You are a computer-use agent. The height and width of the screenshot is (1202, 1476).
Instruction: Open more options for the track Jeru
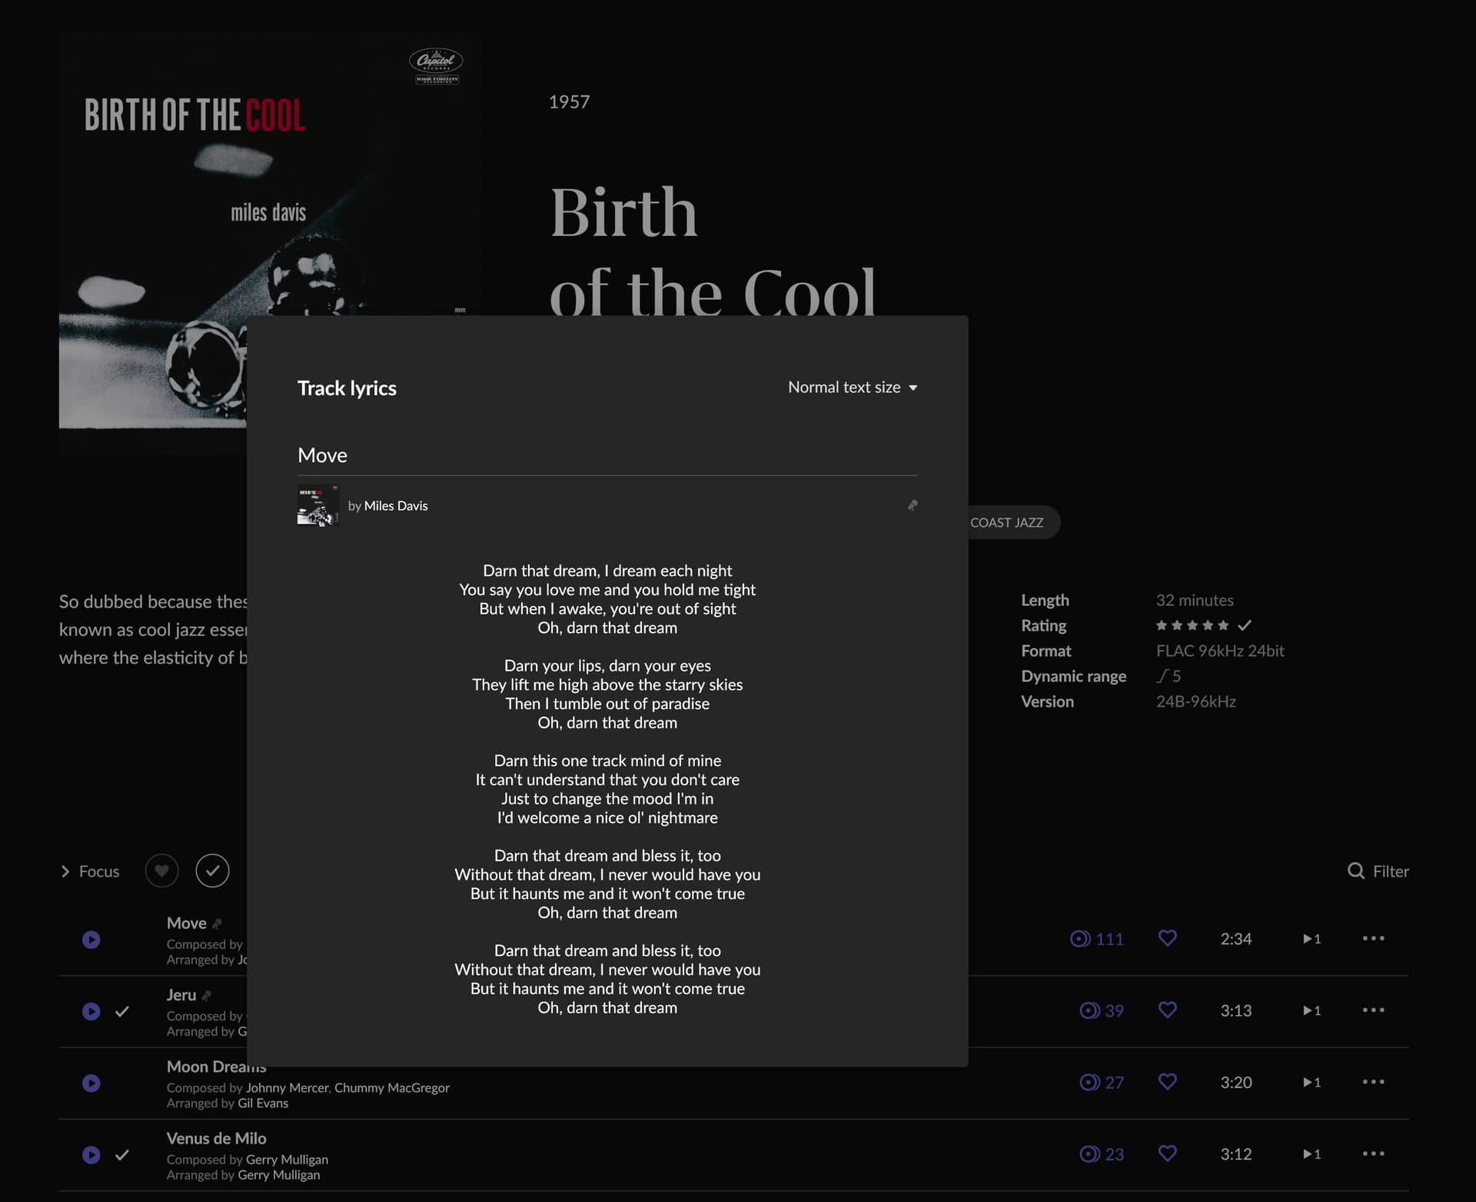pyautogui.click(x=1373, y=1010)
